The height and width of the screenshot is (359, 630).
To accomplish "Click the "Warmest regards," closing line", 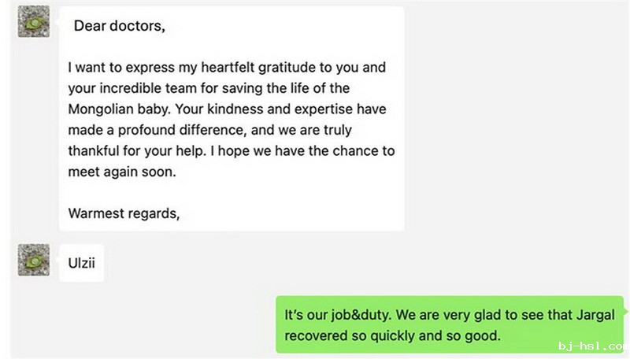I will 124,213.
